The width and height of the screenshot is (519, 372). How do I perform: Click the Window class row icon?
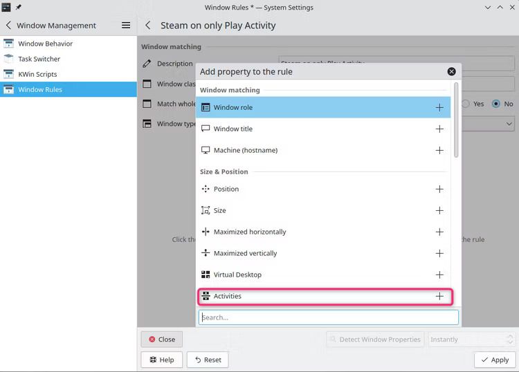(x=147, y=84)
